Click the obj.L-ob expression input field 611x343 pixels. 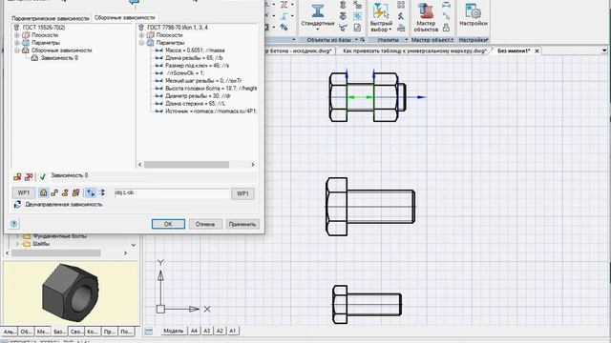pyautogui.click(x=172, y=193)
